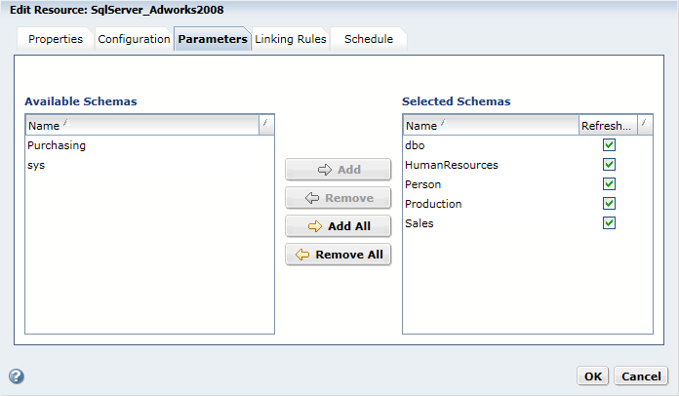
Task: Open the Configuration tab
Action: [x=134, y=40]
